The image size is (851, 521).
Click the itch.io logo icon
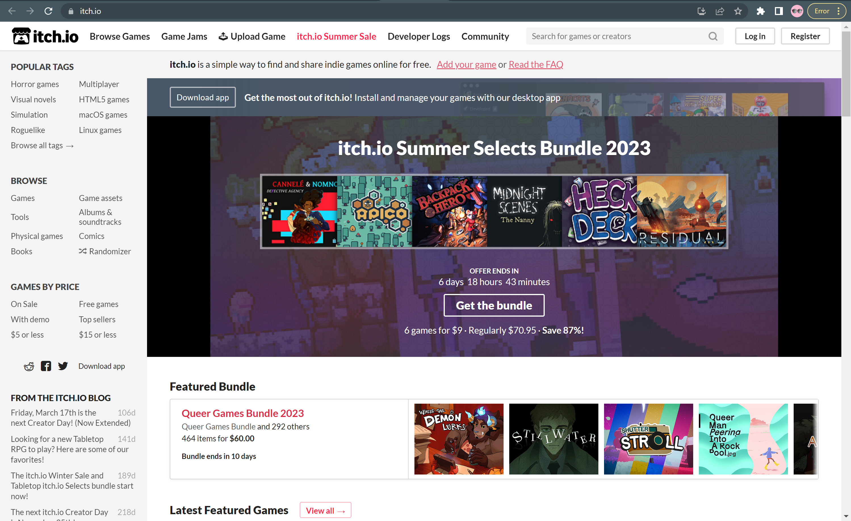click(21, 36)
